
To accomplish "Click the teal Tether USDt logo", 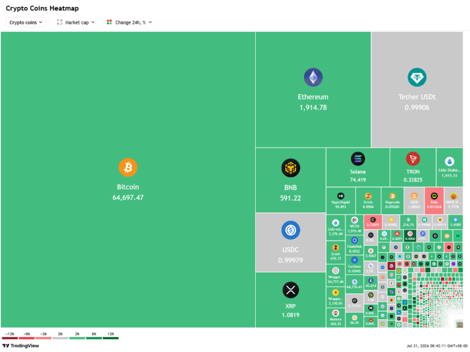I will [417, 77].
